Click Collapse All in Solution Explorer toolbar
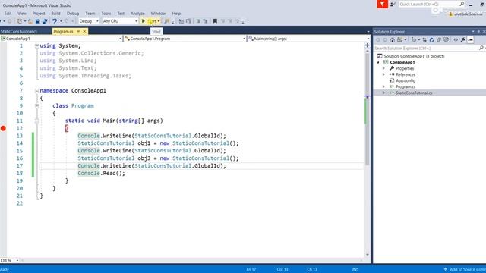This screenshot has height=273, width=486. [x=439, y=40]
